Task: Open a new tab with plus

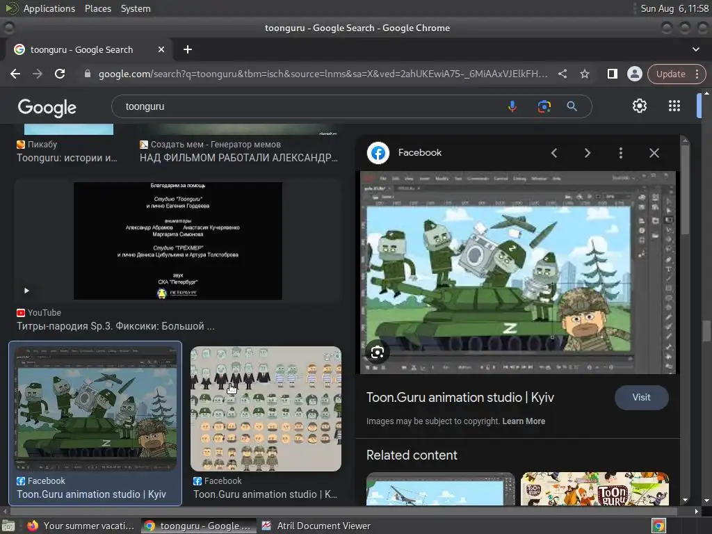Action: pos(188,49)
